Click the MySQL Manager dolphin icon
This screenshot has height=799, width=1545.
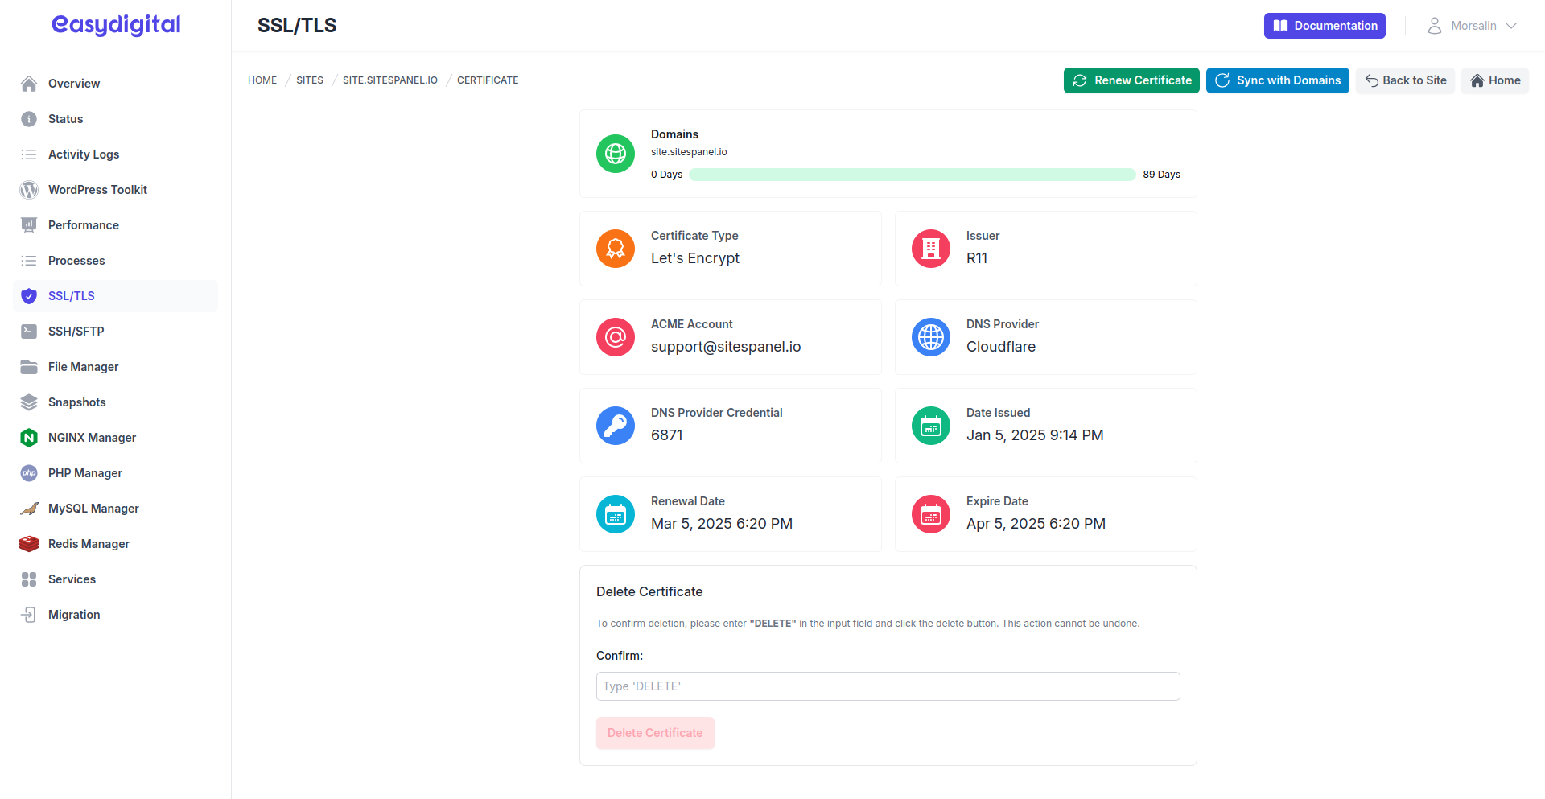tap(29, 509)
